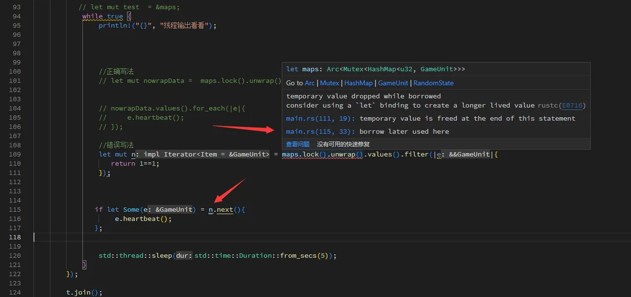
Task: Click the underlined maps.lock() on line 109
Action: (305, 154)
